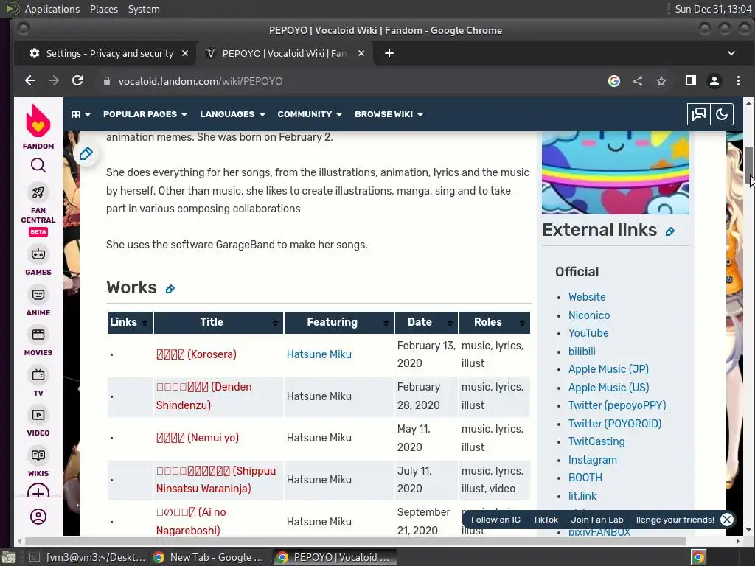The image size is (755, 566).
Task: Open the Nemui yo song link
Action: [x=197, y=438]
